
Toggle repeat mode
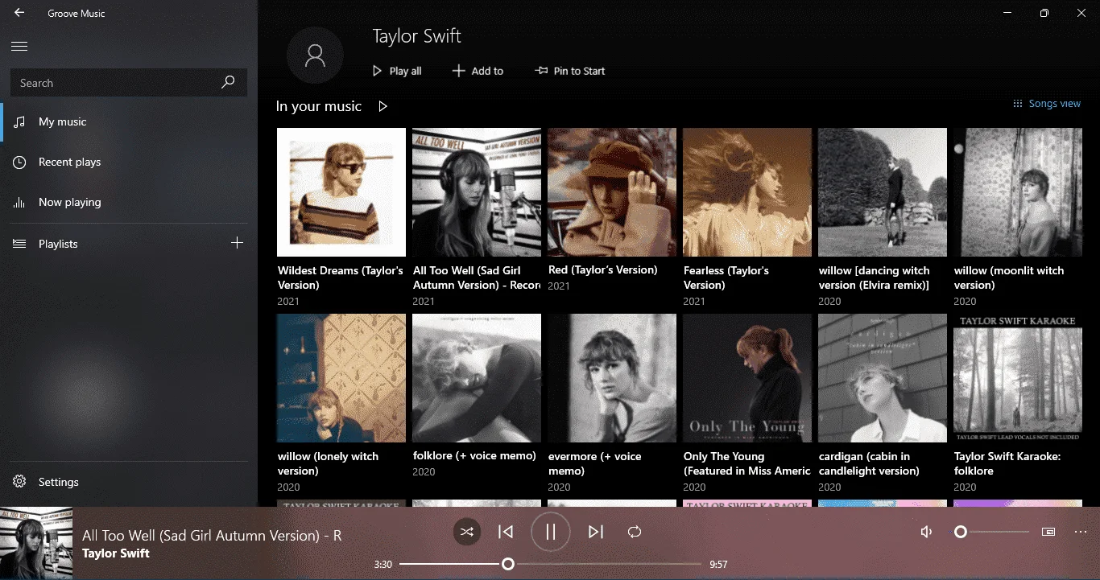click(x=635, y=532)
